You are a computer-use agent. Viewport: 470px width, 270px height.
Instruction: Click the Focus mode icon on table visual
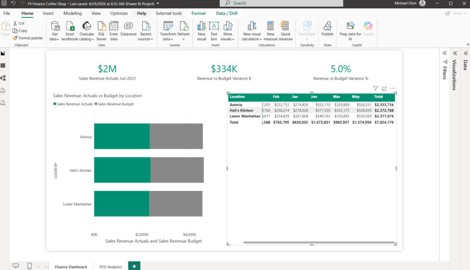pos(384,89)
